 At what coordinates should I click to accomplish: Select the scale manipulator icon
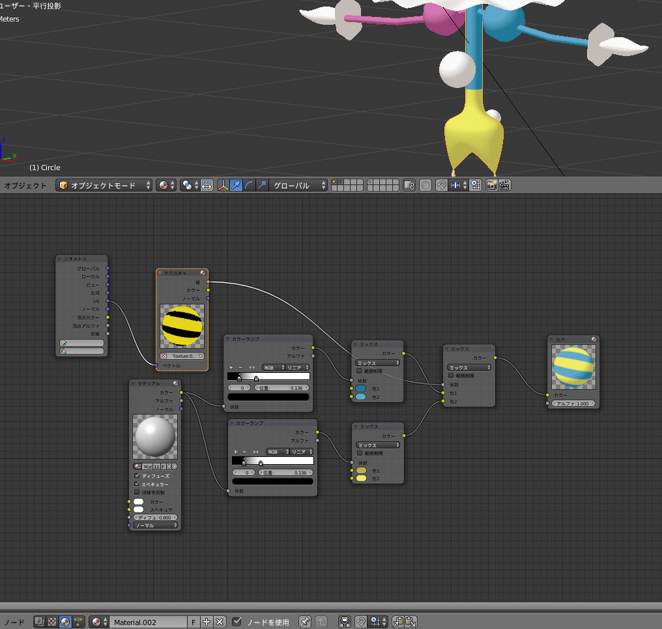[x=262, y=185]
